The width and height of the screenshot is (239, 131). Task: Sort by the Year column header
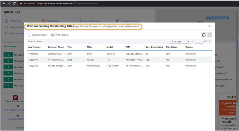point(70,47)
